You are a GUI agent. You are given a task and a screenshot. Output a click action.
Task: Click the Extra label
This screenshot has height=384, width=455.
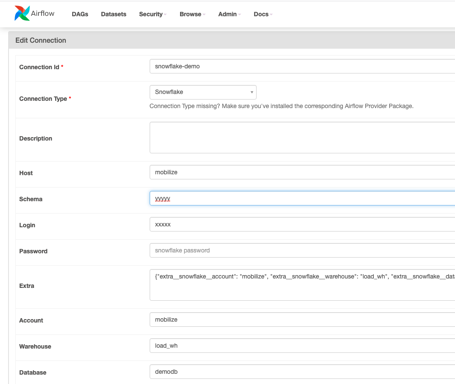pos(27,286)
